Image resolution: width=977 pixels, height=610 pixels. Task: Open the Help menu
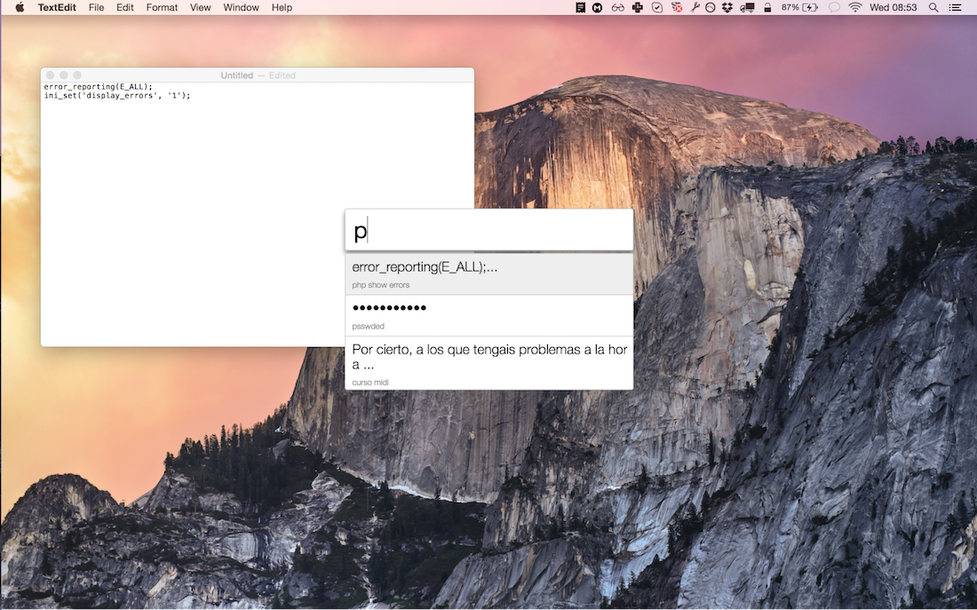pos(282,7)
